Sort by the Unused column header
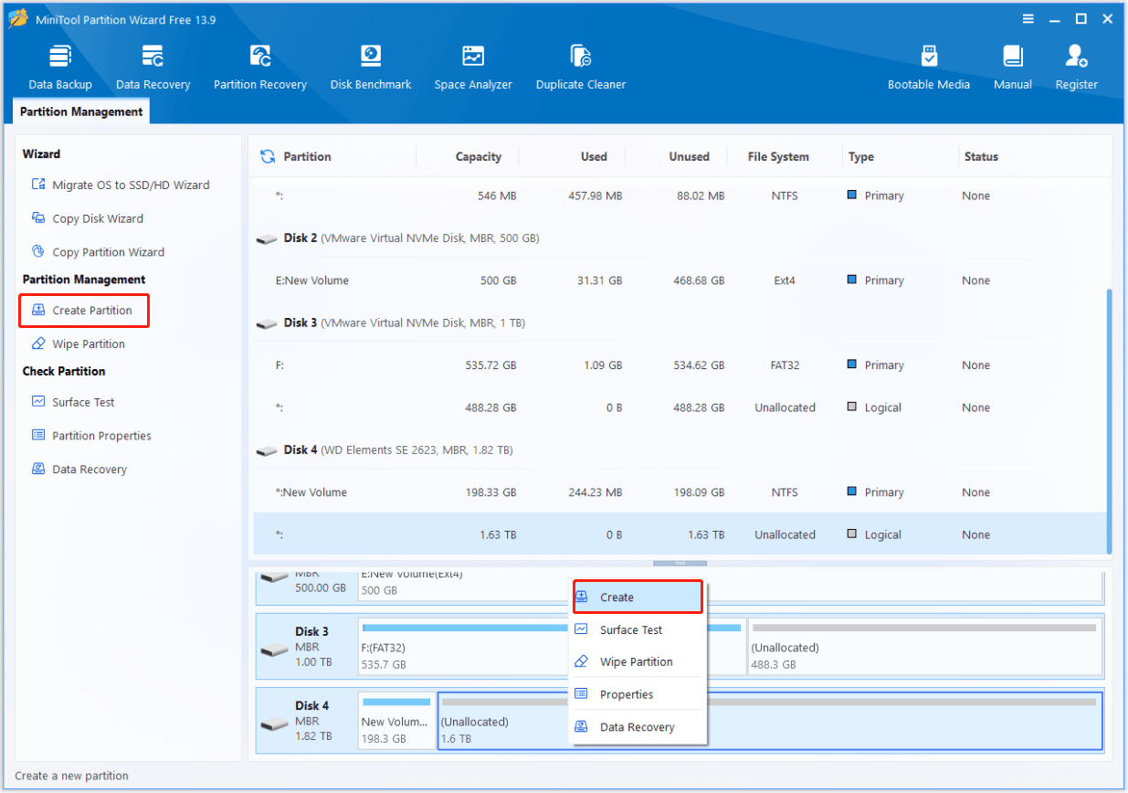 coord(689,156)
